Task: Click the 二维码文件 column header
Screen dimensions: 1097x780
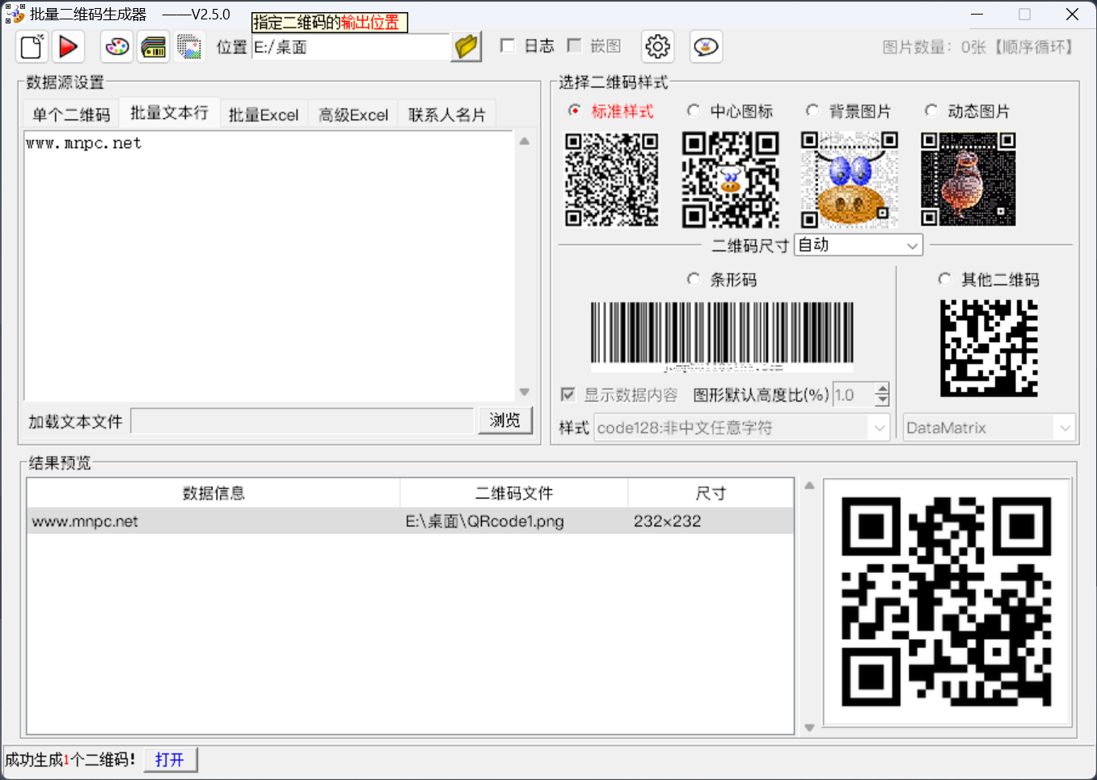Action: (x=514, y=493)
